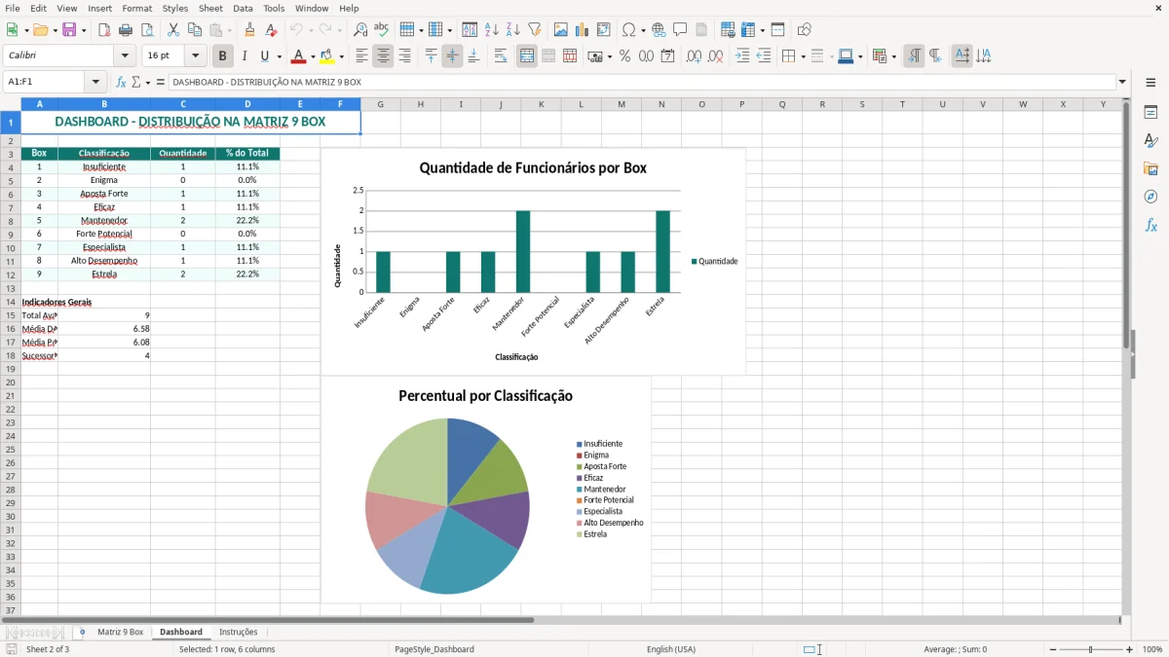Click the Copy icon

[195, 30]
